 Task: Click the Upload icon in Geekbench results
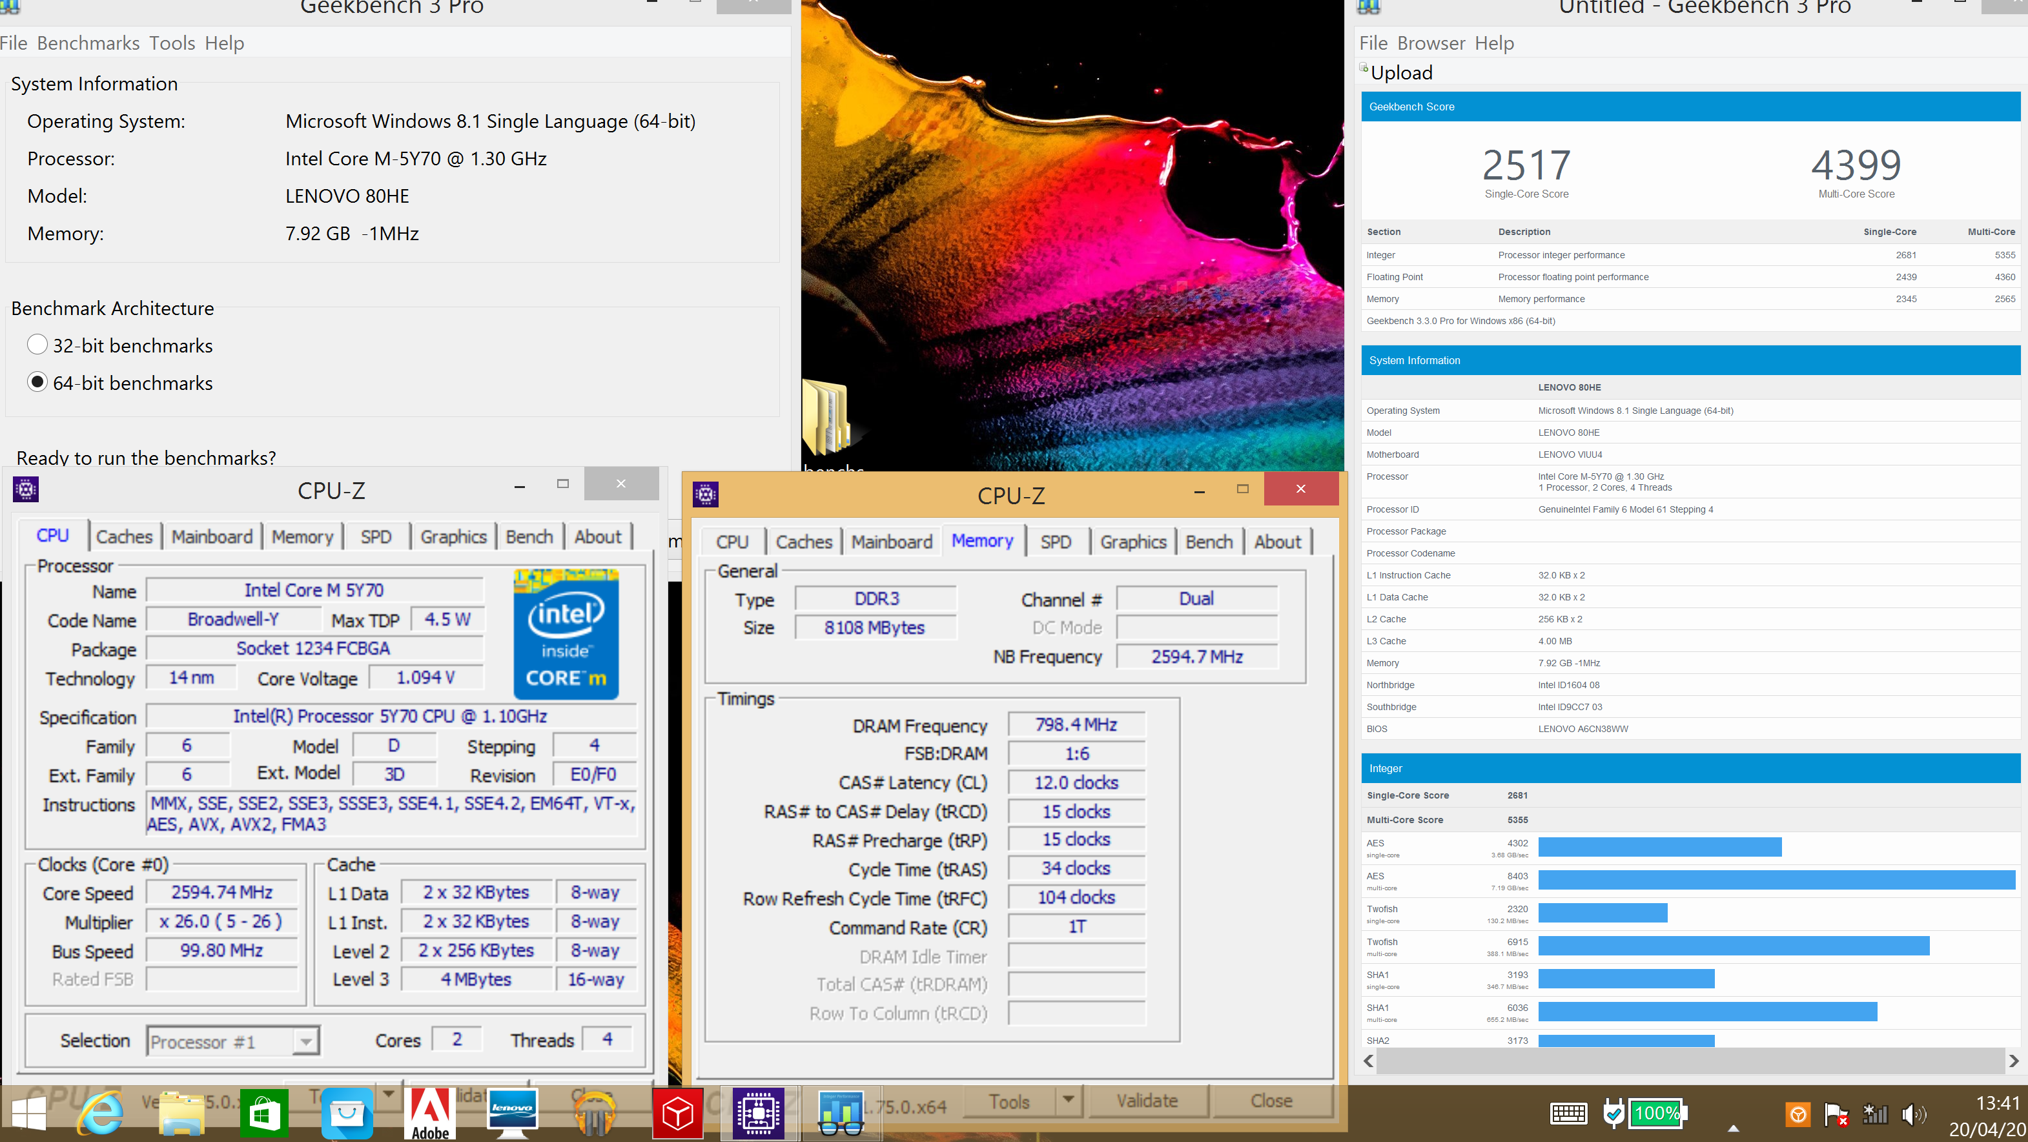pyautogui.click(x=1364, y=68)
